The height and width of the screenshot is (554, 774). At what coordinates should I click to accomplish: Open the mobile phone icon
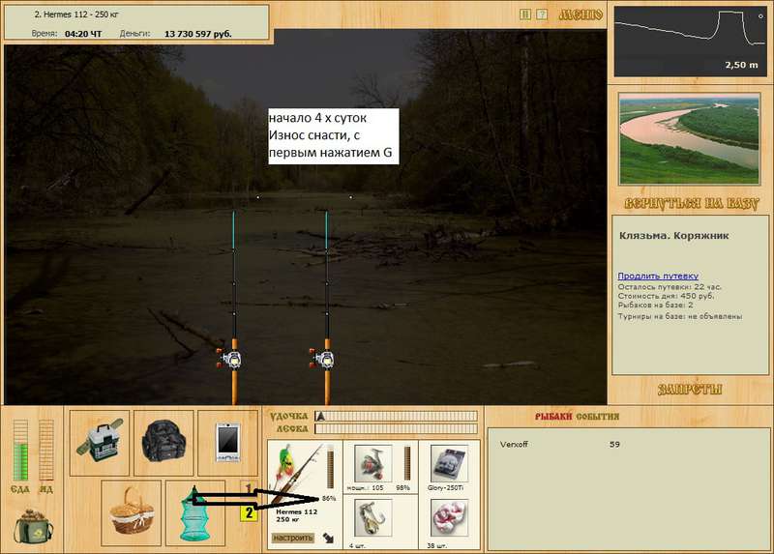(x=227, y=443)
